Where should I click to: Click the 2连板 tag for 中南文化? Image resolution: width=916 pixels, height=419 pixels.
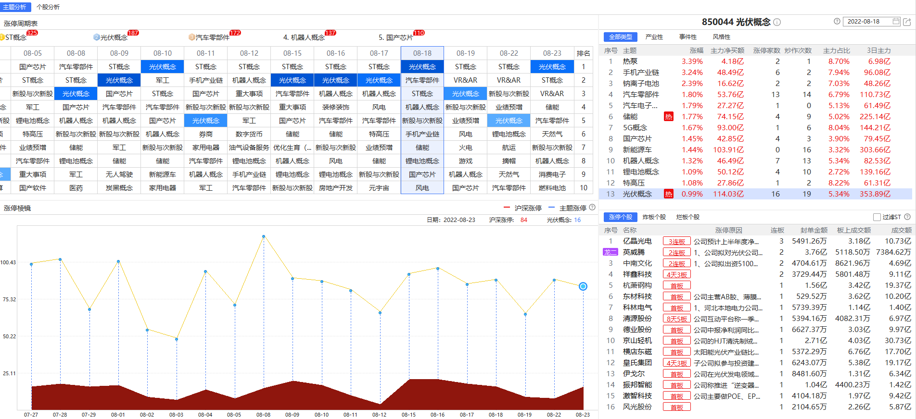(x=676, y=263)
